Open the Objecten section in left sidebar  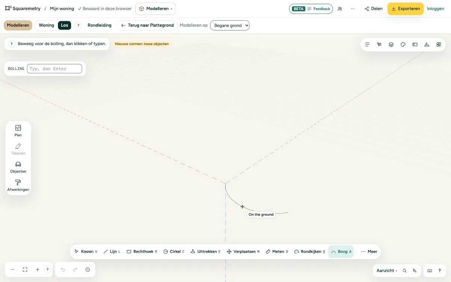point(18,167)
